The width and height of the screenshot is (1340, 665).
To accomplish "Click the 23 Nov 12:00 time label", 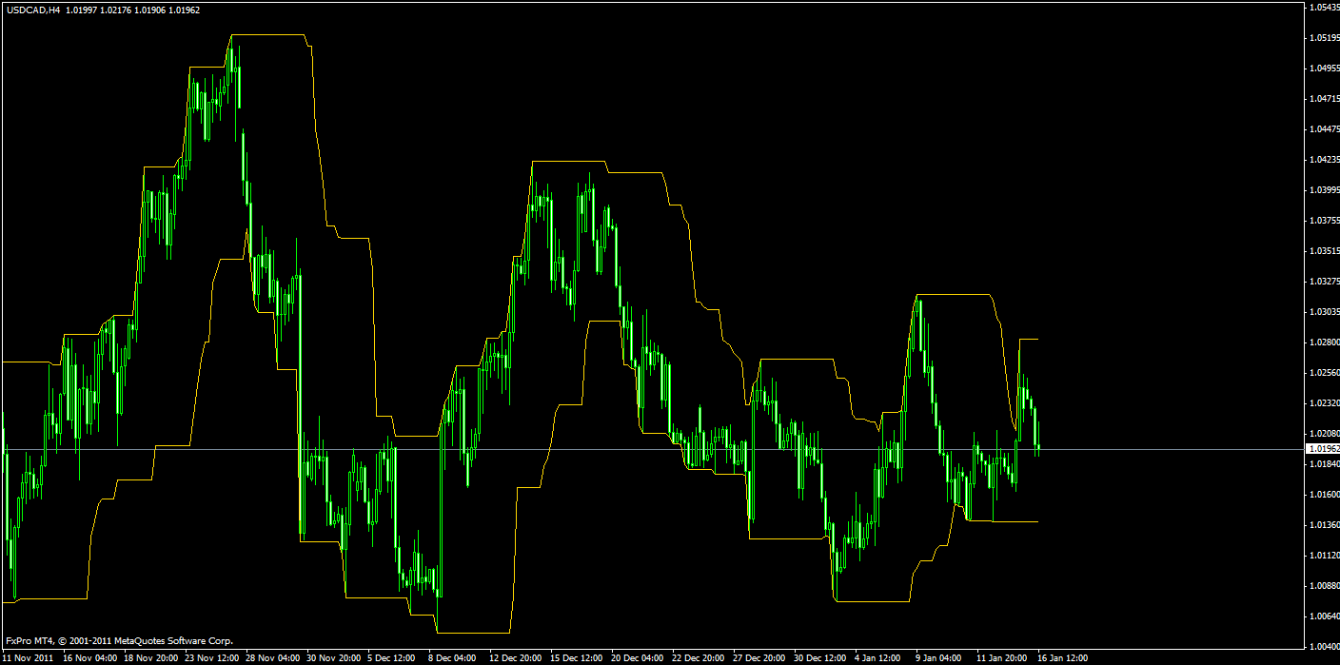I will point(212,657).
